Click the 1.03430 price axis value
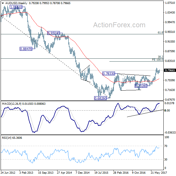 point(170,12)
